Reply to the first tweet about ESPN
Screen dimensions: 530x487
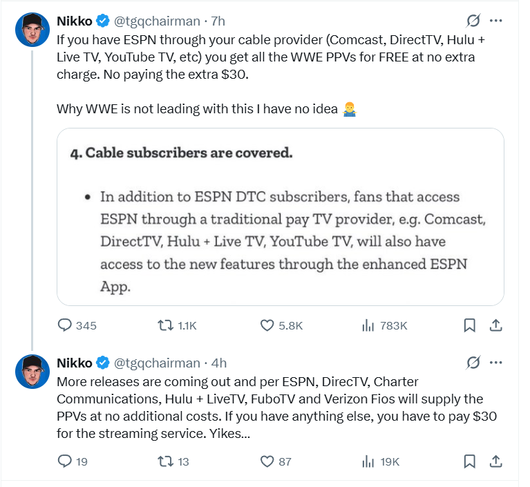click(x=65, y=325)
